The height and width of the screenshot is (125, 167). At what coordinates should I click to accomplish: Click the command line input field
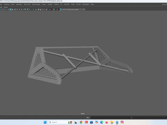click(x=111, y=118)
